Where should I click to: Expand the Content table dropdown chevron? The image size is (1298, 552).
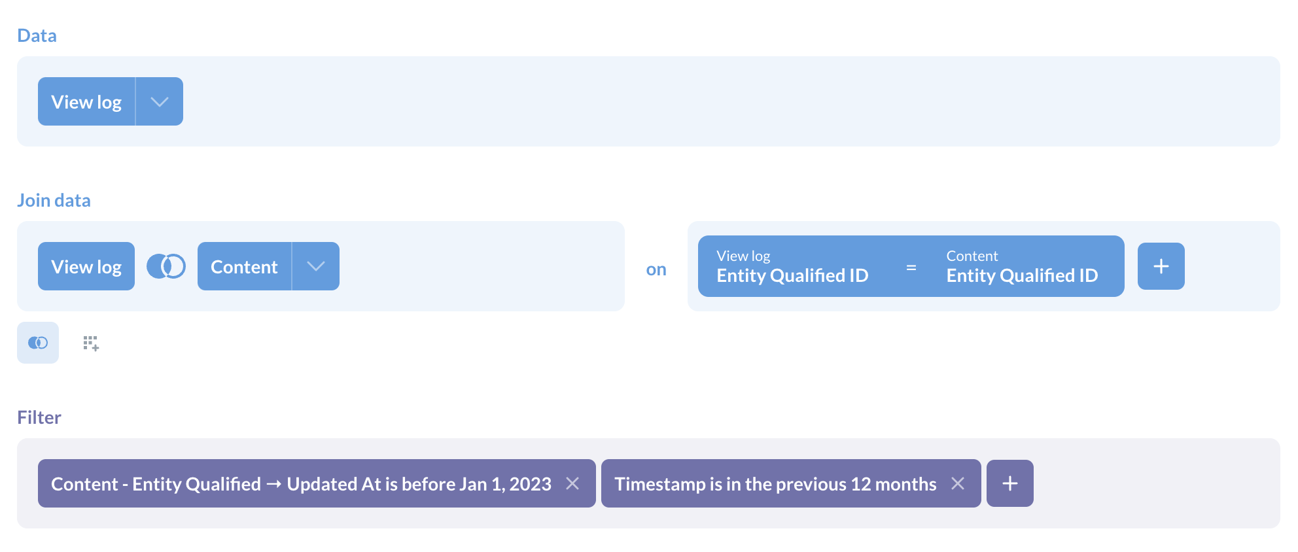pyautogui.click(x=316, y=266)
